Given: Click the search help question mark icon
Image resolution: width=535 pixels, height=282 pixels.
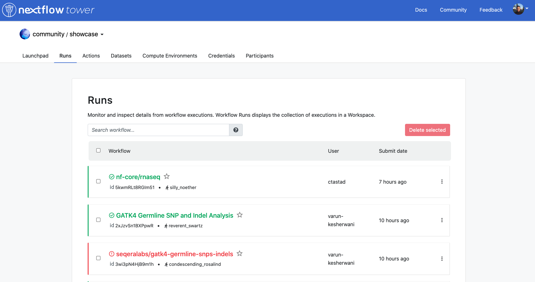Looking at the screenshot, I should [236, 130].
